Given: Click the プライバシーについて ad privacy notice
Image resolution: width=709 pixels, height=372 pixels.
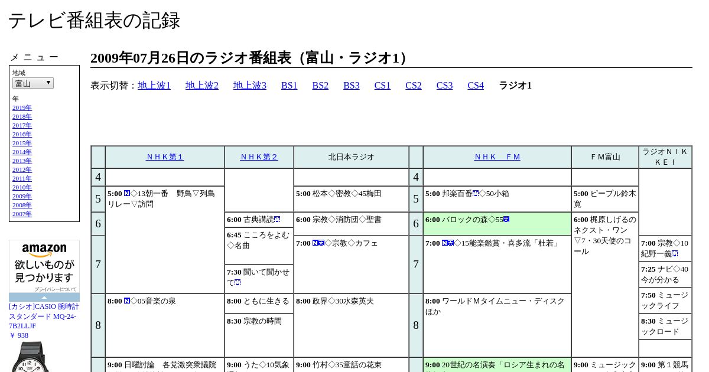Looking at the screenshot, I should point(55,289).
